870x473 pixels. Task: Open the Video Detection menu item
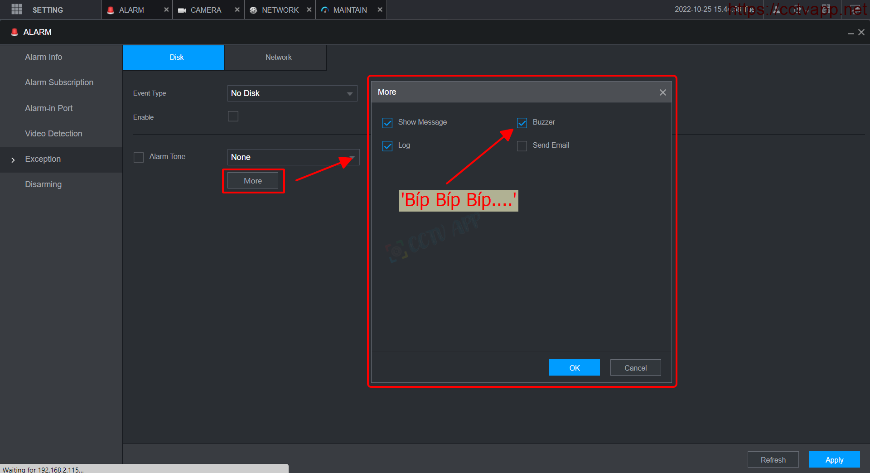click(53, 134)
